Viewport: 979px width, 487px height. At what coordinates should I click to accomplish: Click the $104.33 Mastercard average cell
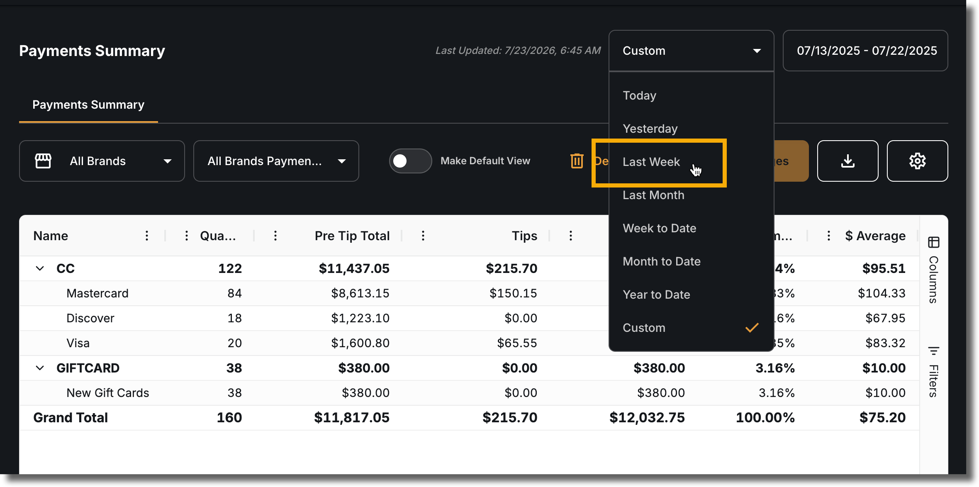(x=882, y=293)
